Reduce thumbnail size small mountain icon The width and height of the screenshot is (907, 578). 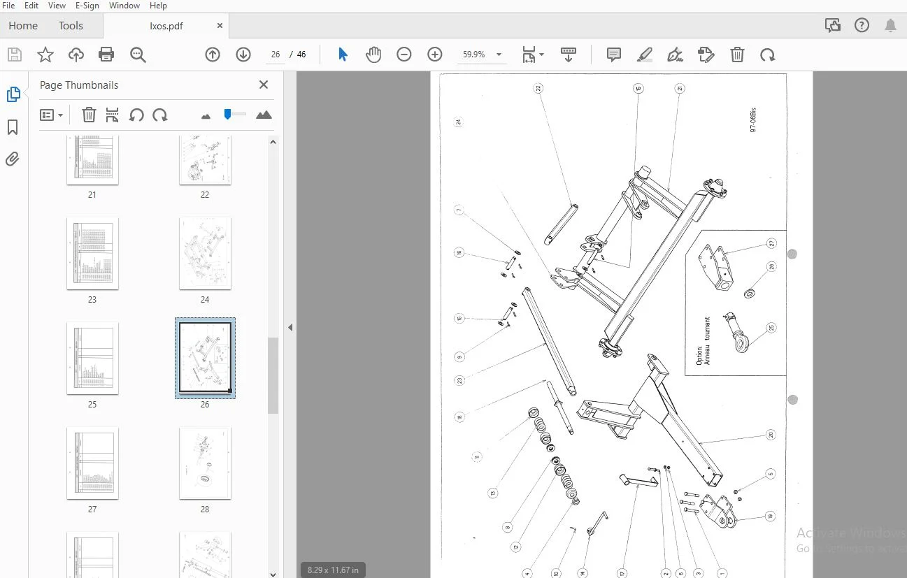tap(206, 115)
